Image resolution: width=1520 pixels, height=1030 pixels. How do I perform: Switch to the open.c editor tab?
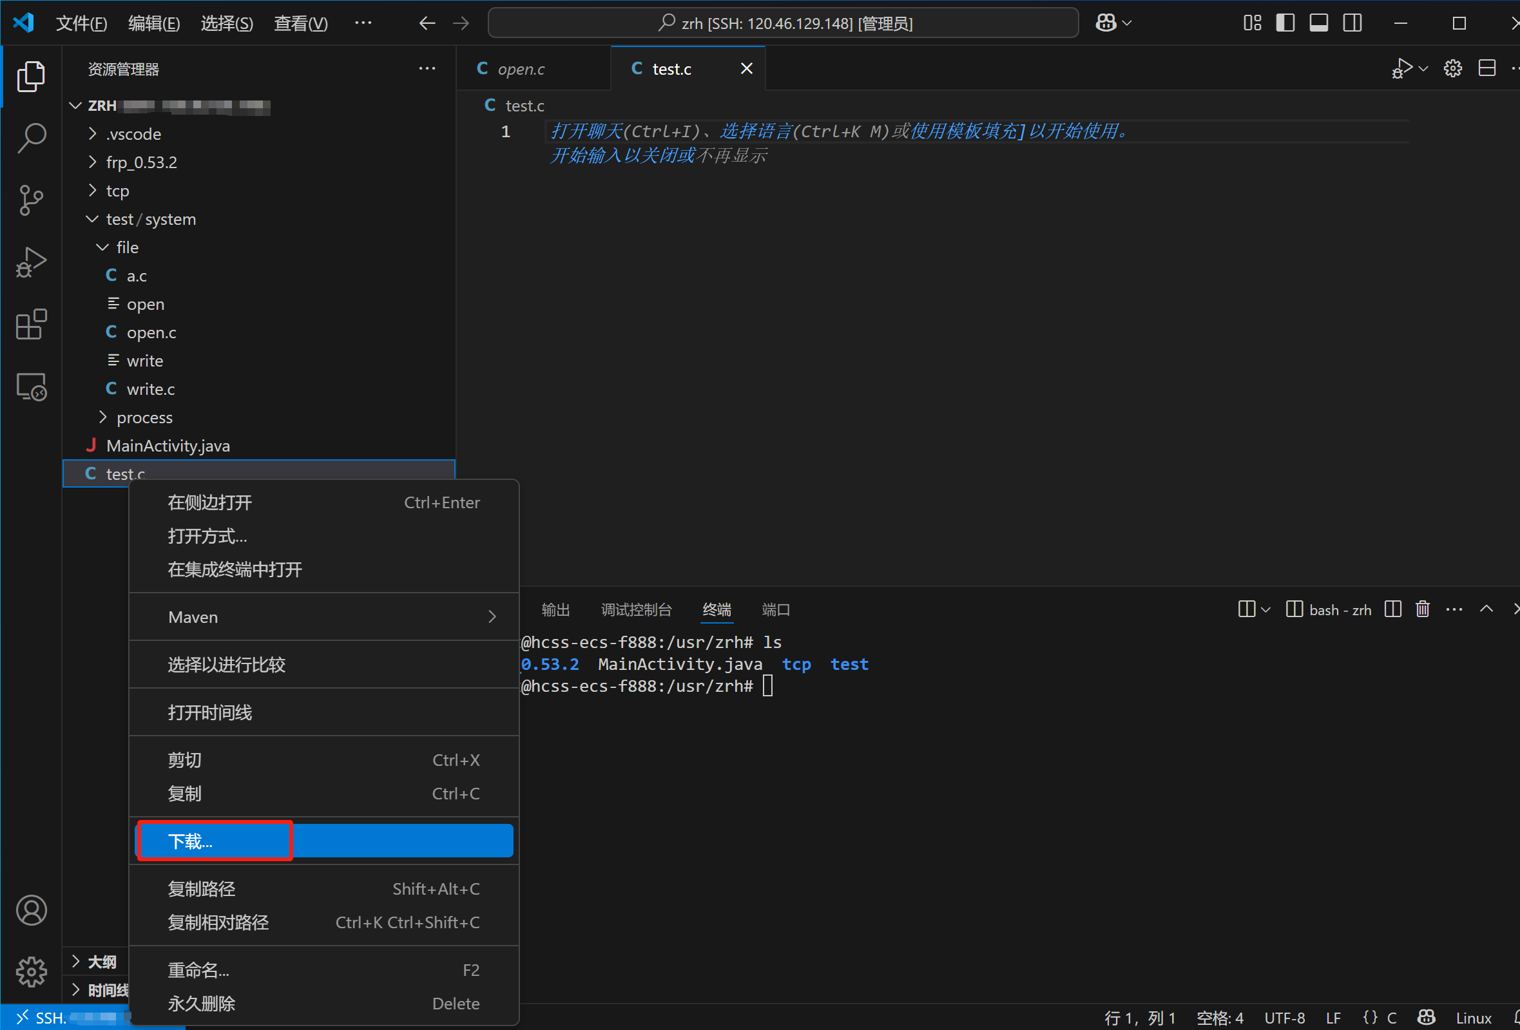tap(520, 69)
